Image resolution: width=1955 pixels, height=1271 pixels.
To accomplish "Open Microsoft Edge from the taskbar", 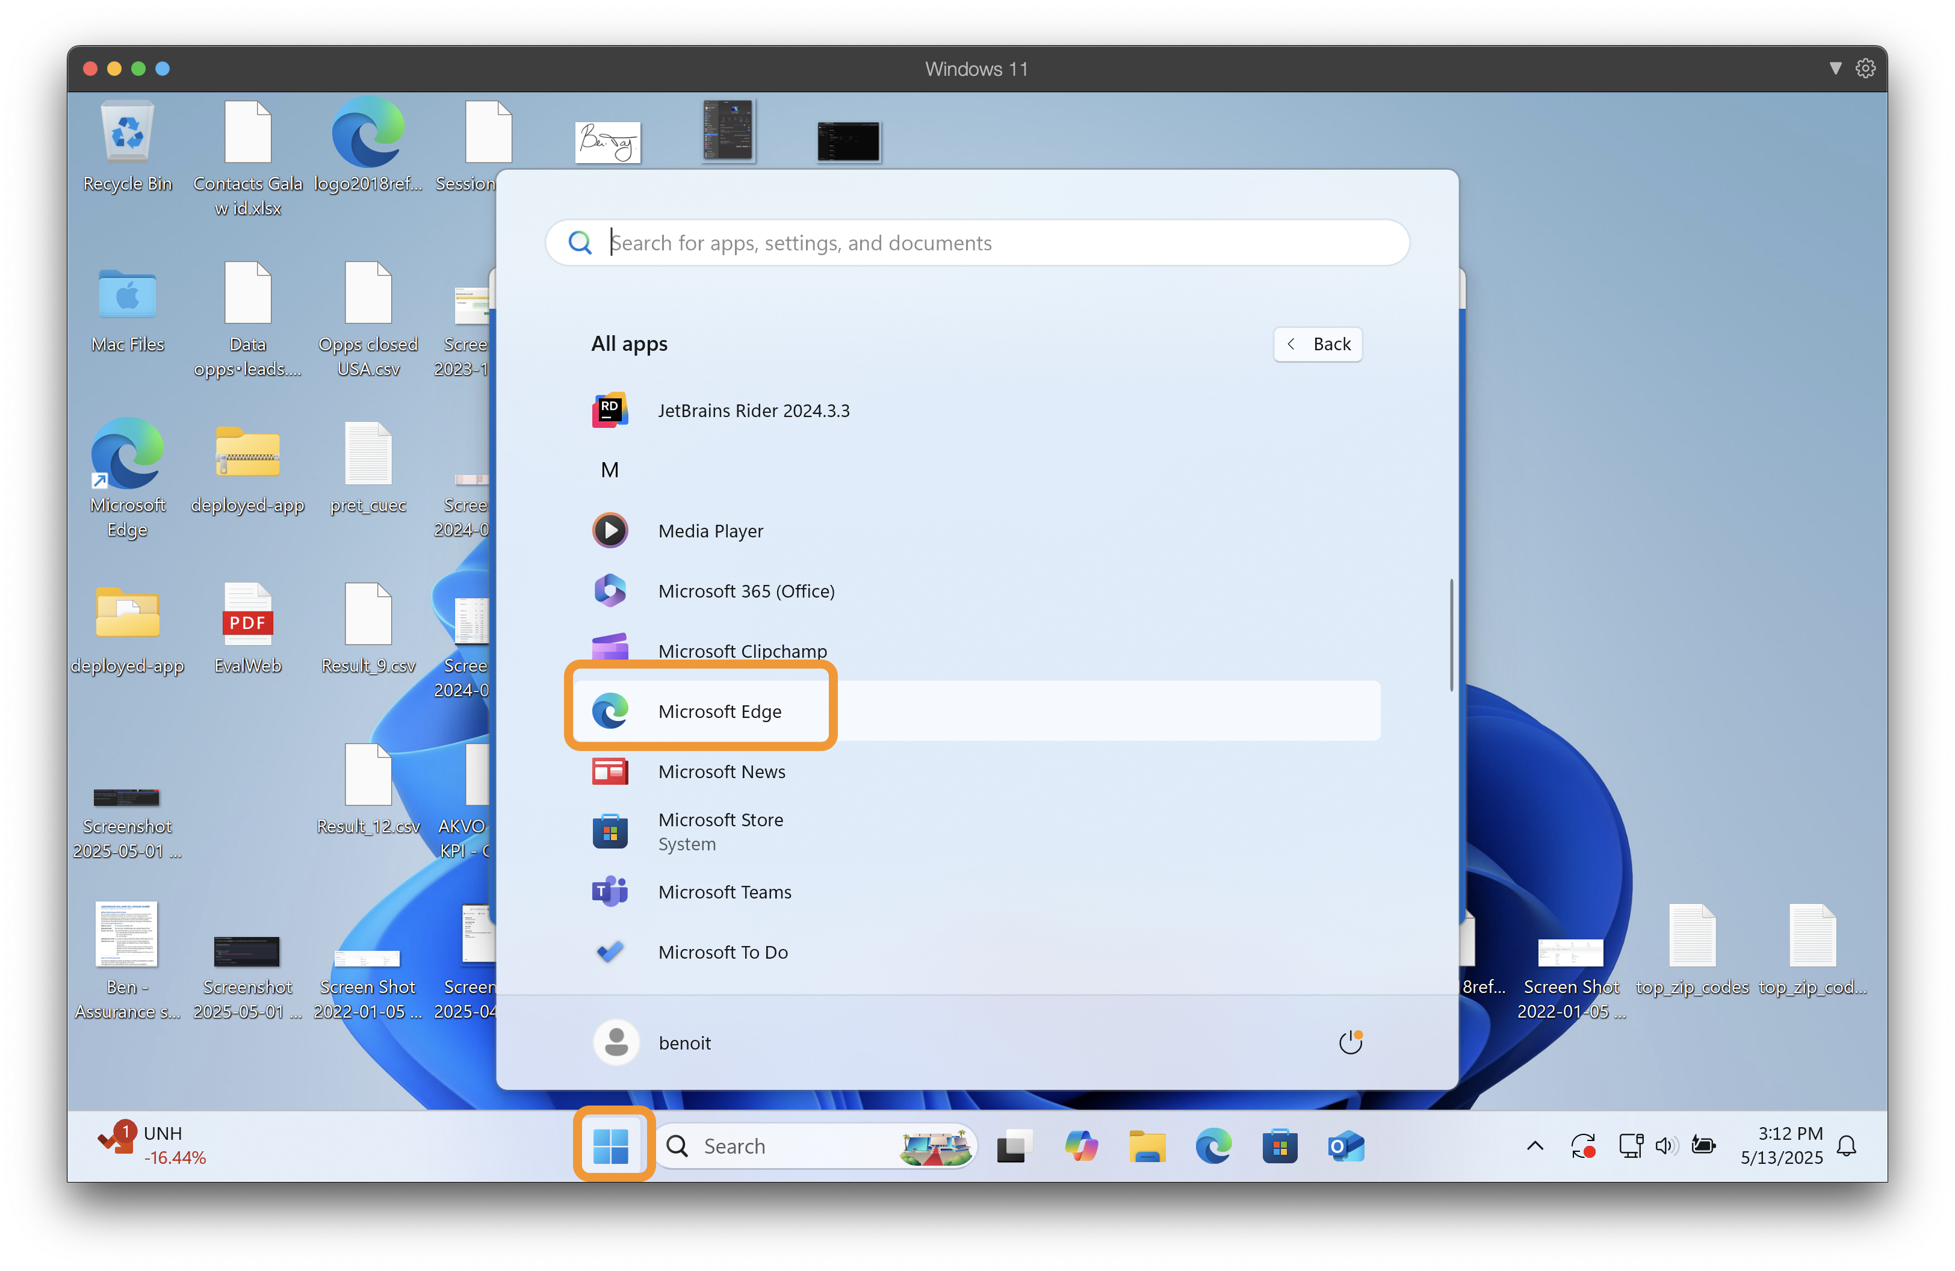I will 1213,1146.
